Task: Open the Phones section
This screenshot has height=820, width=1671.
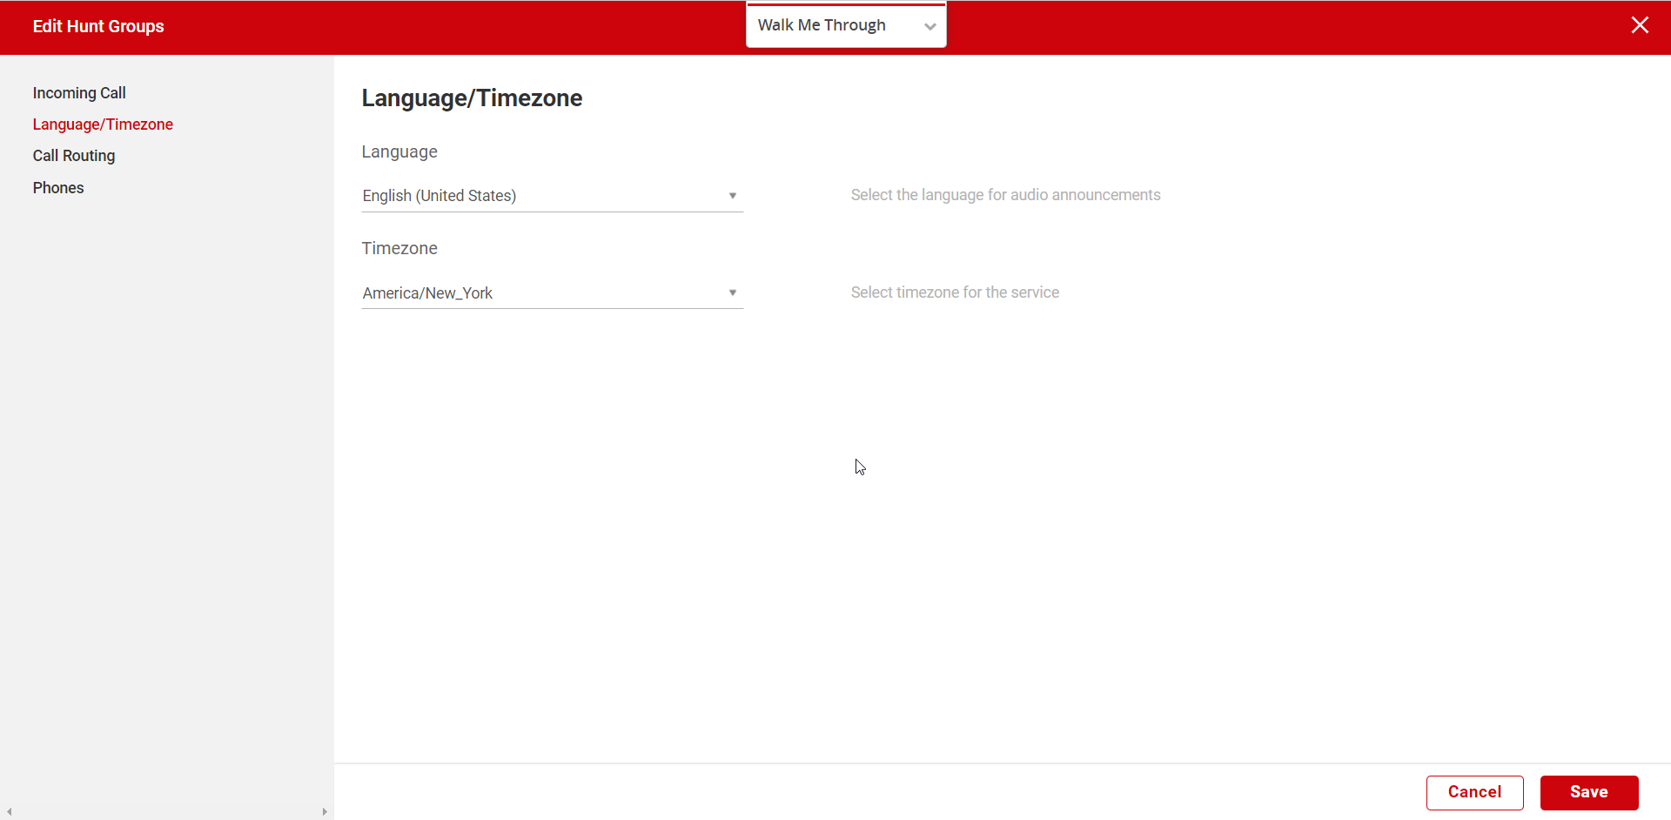Action: [x=58, y=188]
